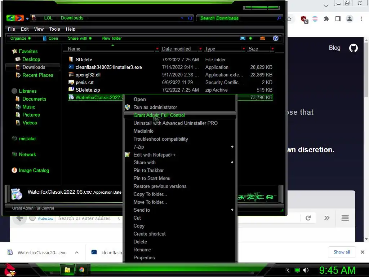Select the SDelete.zip archive icon

pyautogui.click(x=71, y=89)
